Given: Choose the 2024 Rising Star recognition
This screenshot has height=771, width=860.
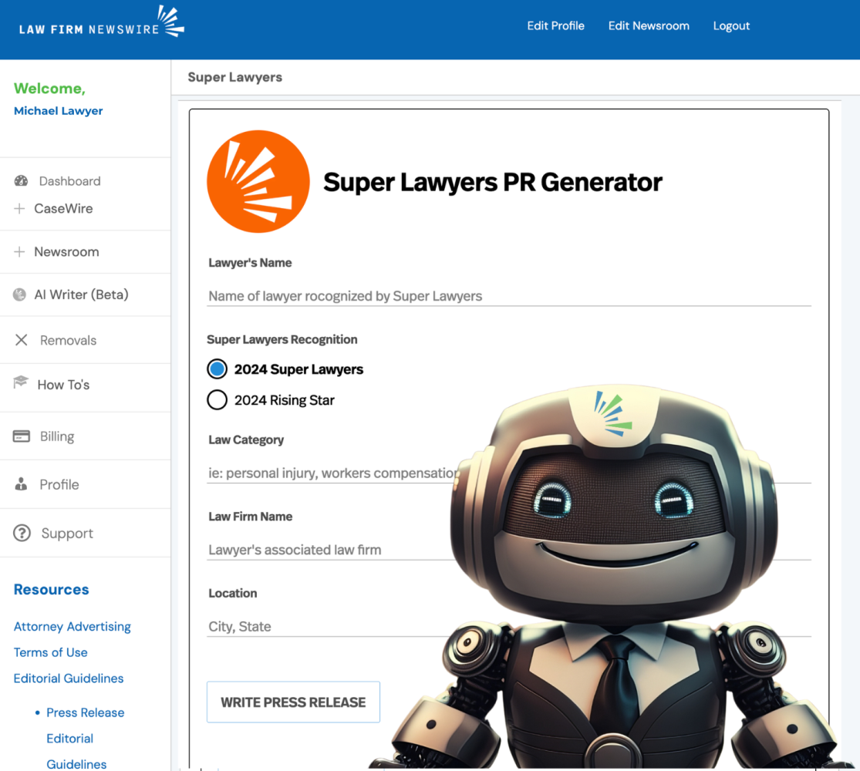Looking at the screenshot, I should (x=217, y=399).
